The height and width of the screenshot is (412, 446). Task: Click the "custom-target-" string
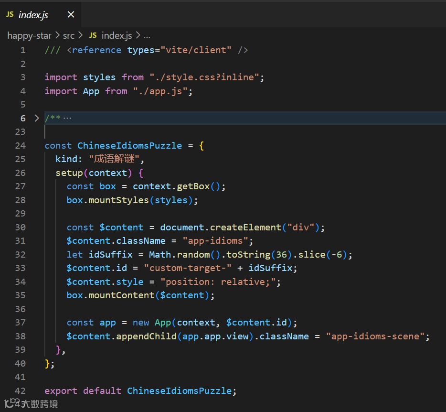(188, 268)
